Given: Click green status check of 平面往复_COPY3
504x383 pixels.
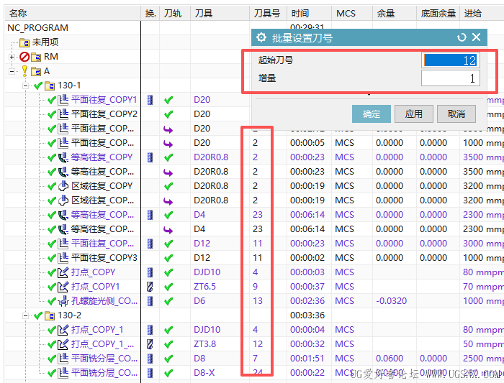Looking at the screenshot, I should click(51, 258).
